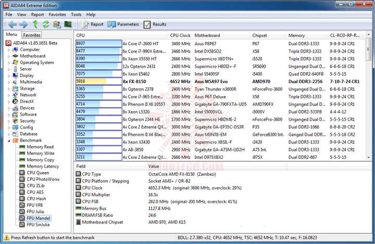Go up one level with green arrow
Viewport: 375px width, 244px height.
35,24
